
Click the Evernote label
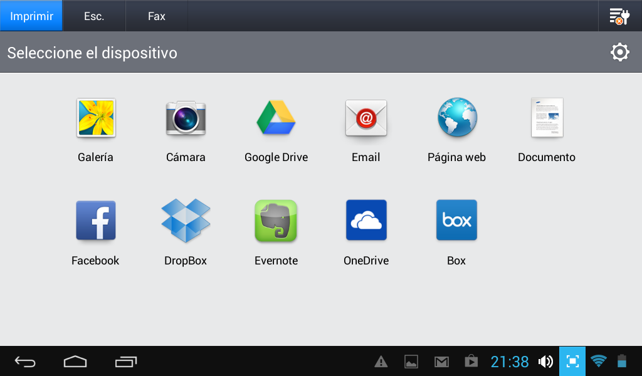tap(276, 261)
